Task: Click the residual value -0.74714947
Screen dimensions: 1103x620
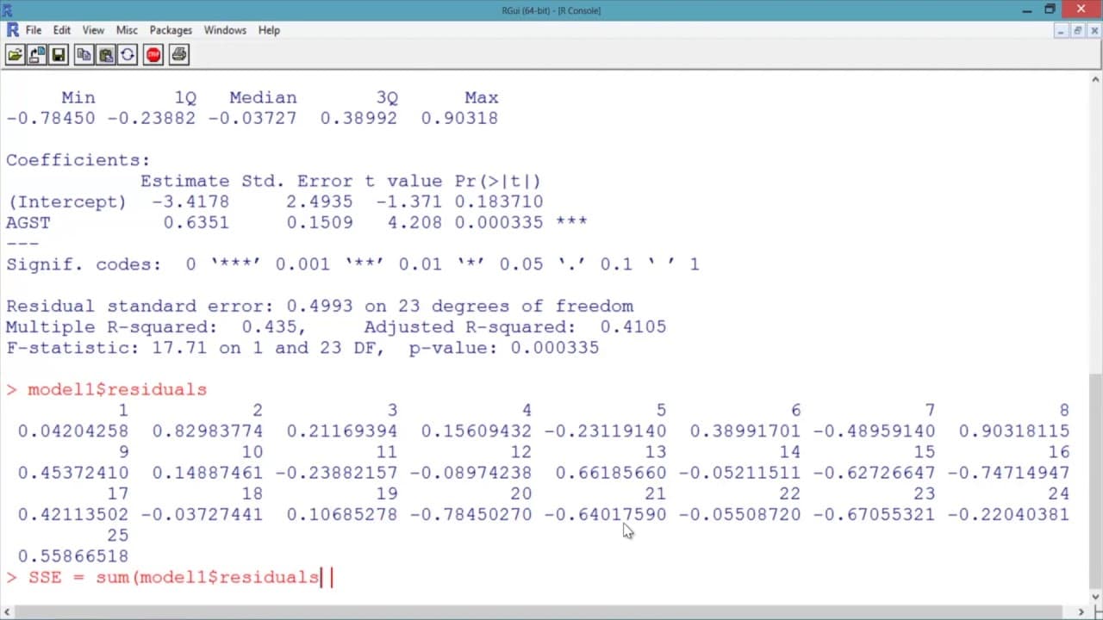Action: (x=1008, y=473)
